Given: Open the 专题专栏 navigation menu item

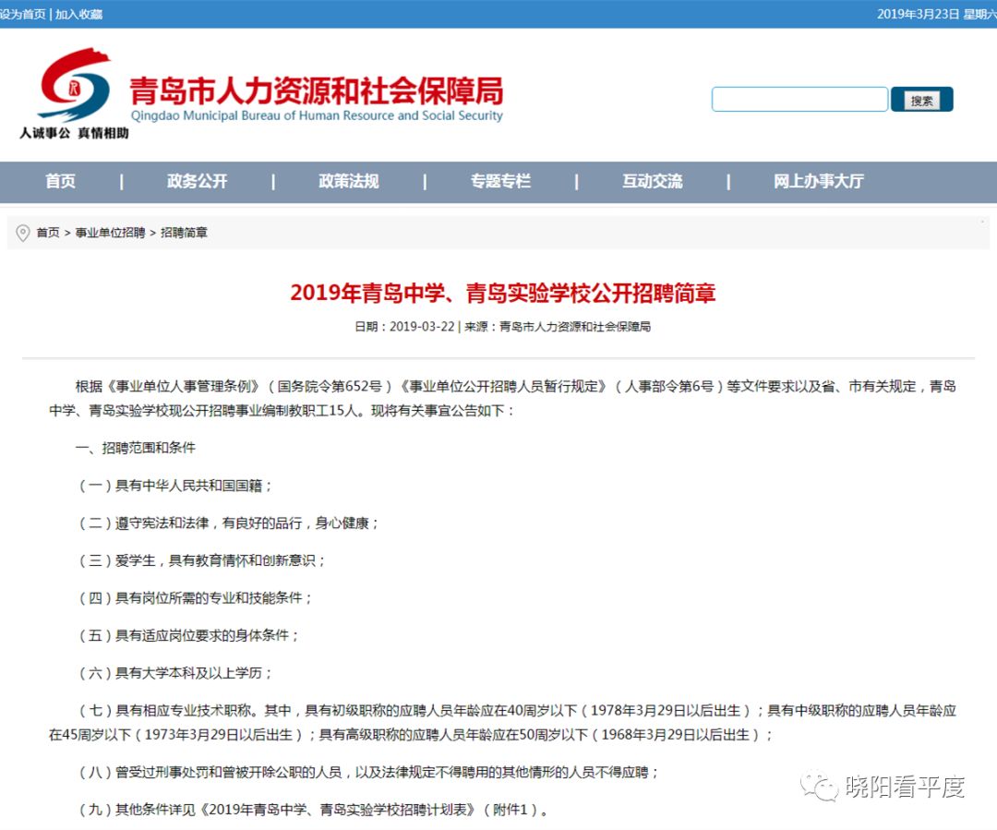Looking at the screenshot, I should (500, 181).
